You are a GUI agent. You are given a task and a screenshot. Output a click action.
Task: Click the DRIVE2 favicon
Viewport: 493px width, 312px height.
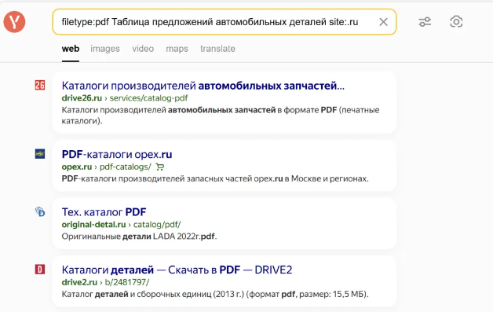tap(40, 270)
